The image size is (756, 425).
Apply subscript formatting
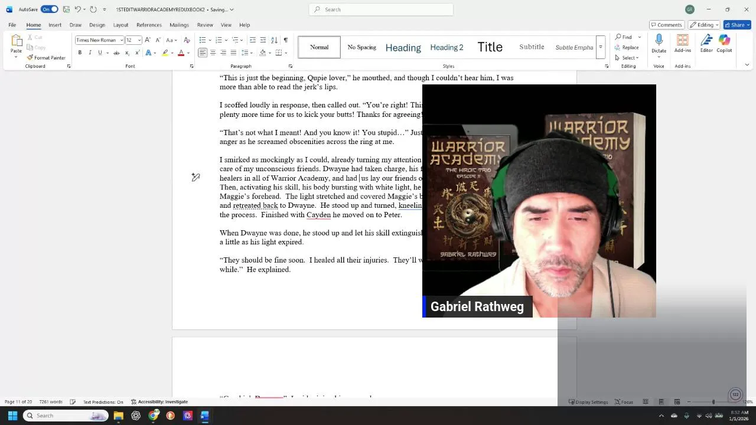point(127,53)
